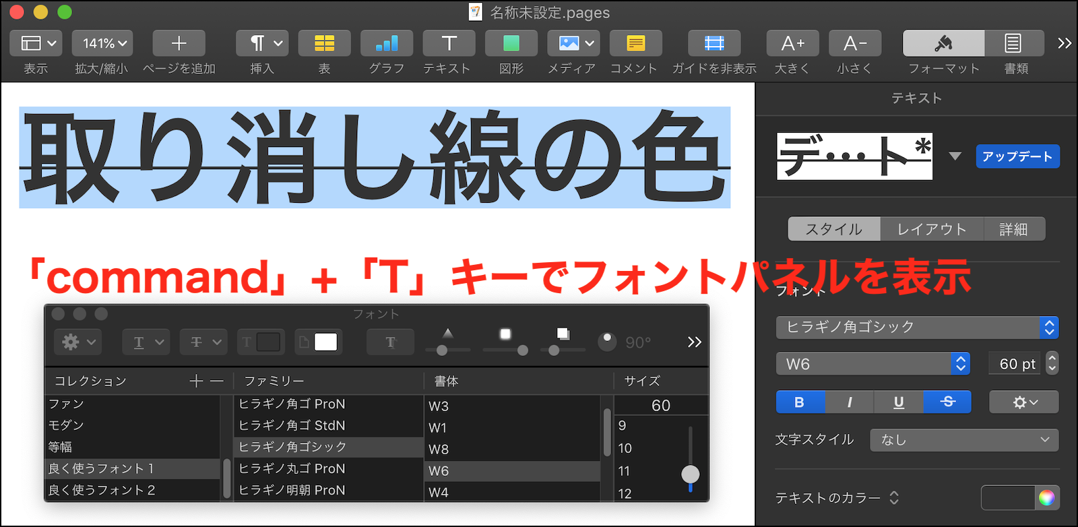Switch to the 詳細 tab

pos(1013,229)
